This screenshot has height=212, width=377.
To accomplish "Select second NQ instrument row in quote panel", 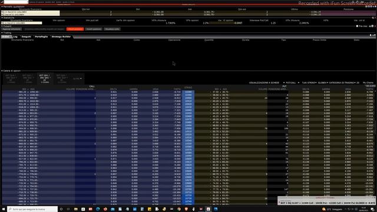I will tap(30, 14).
